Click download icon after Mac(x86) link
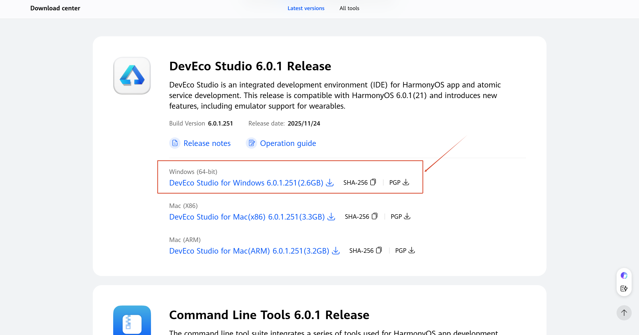 point(331,217)
